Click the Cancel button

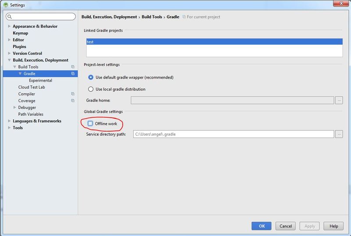pos(286,226)
